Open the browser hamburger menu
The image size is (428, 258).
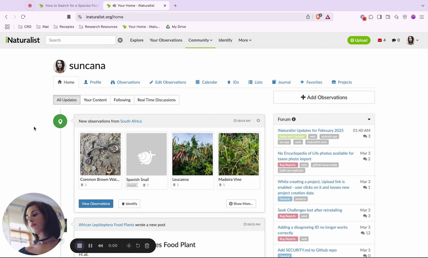(x=422, y=17)
